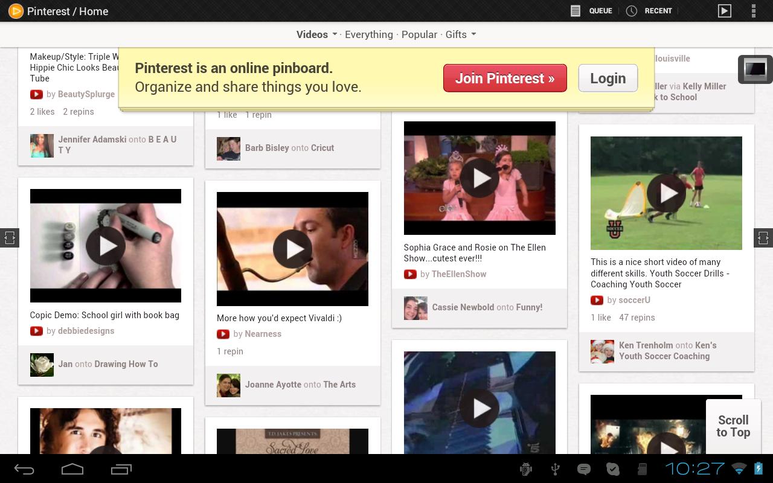Screen dimensions: 773x483
Task: Select the Everything category
Action: tap(369, 34)
